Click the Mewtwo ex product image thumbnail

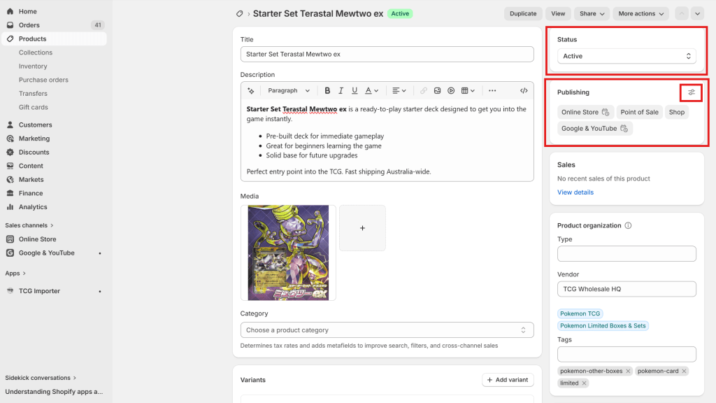(288, 253)
